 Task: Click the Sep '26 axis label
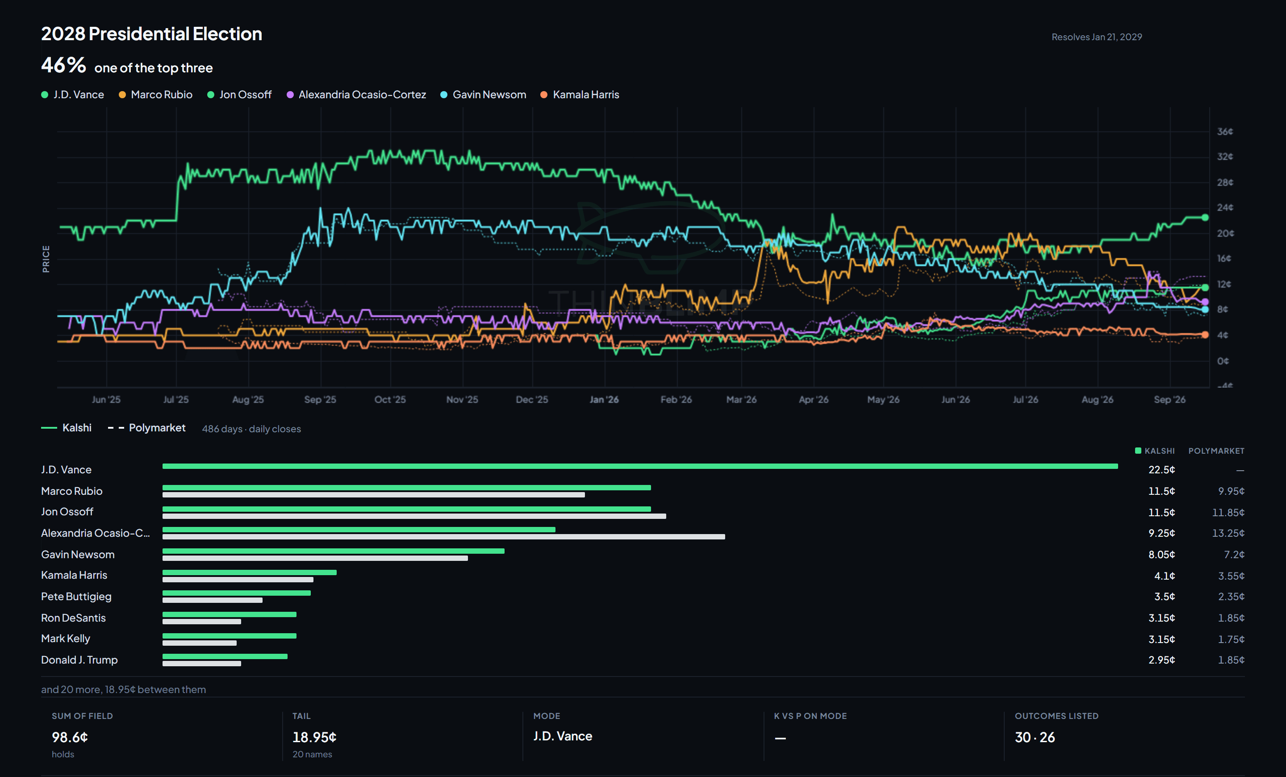tap(1169, 400)
